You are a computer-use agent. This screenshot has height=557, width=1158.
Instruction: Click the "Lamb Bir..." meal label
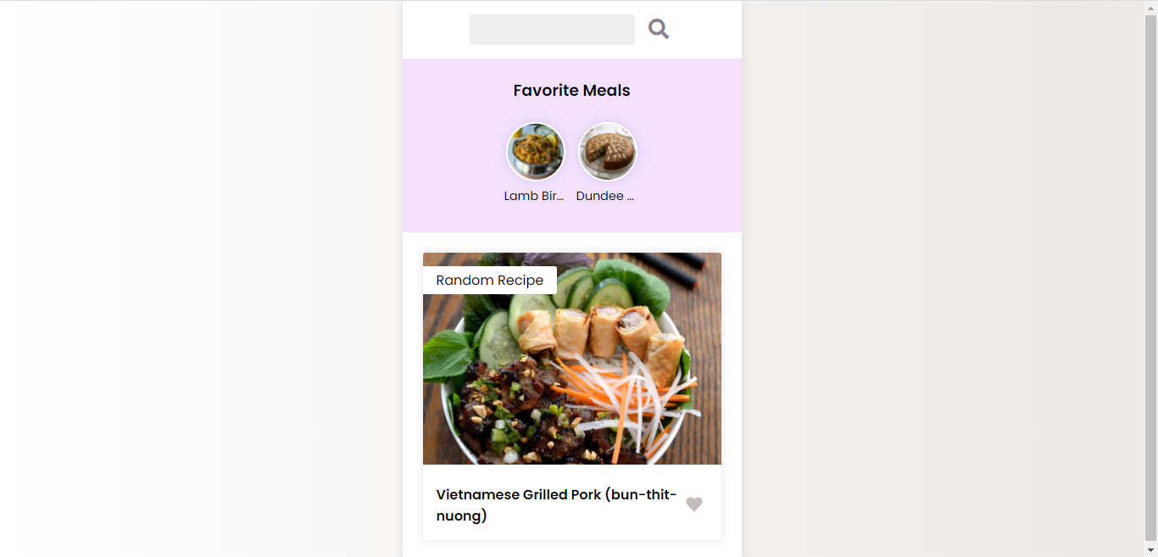point(535,195)
